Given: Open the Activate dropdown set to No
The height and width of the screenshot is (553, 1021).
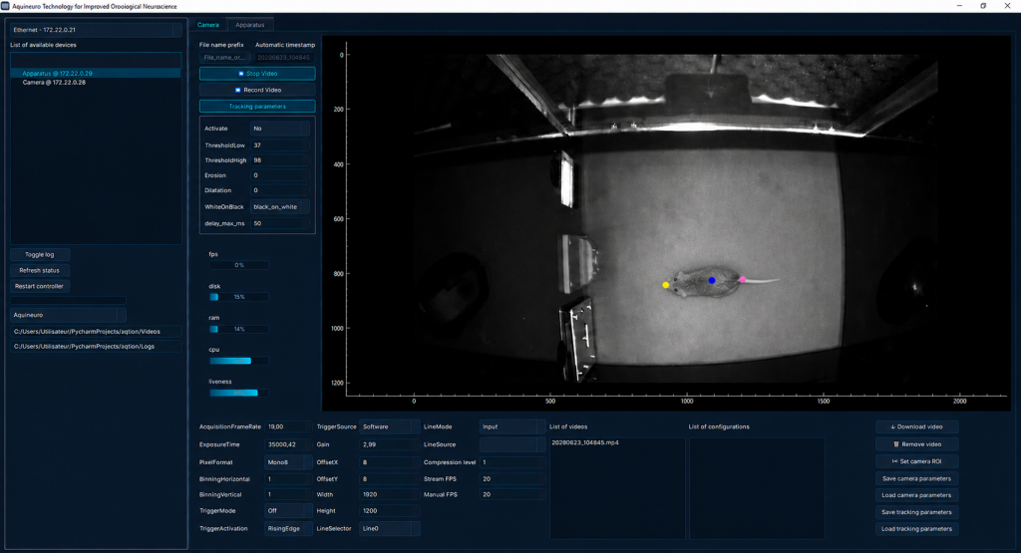Looking at the screenshot, I should [280, 129].
